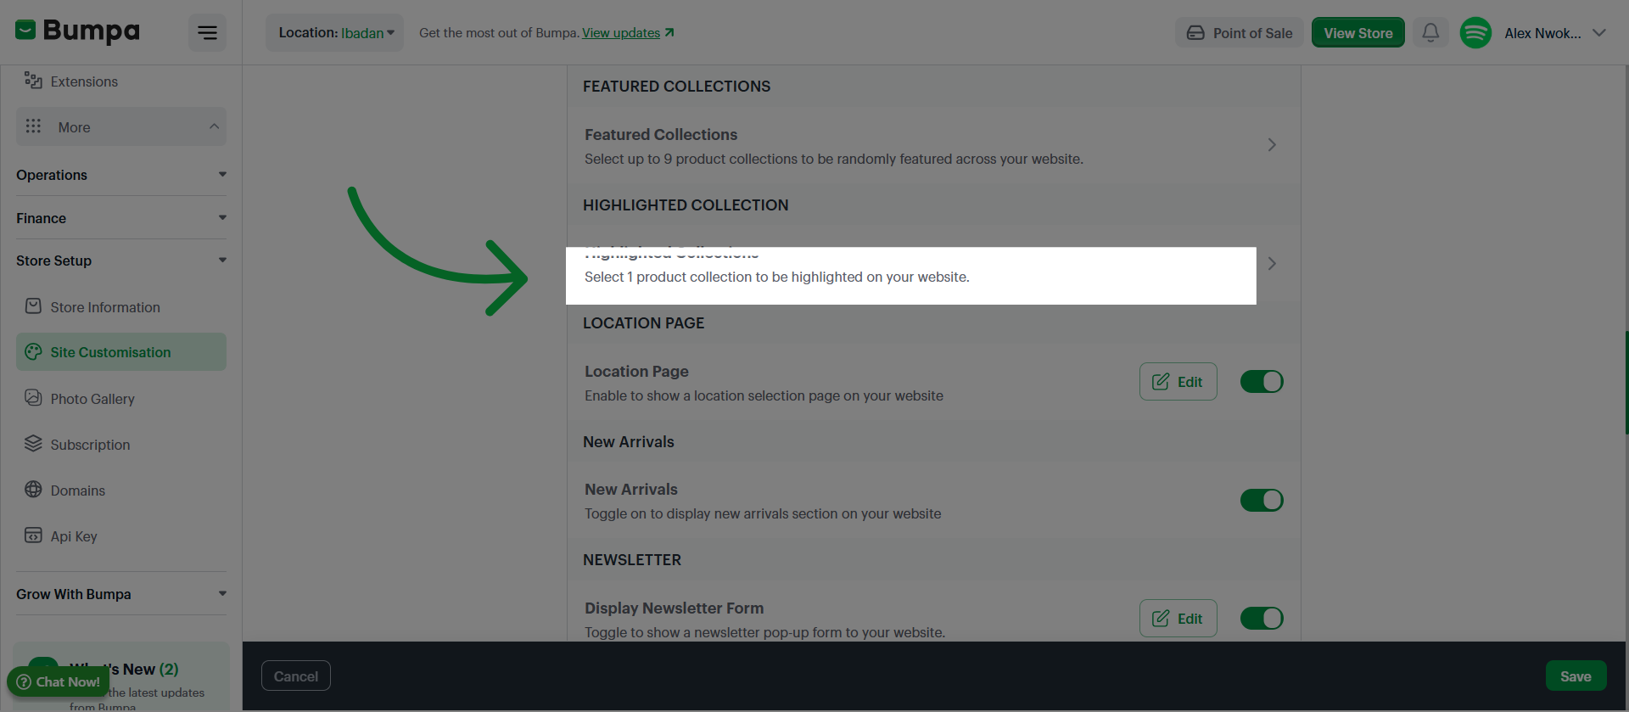Click the Point of Sale printer icon
The image size is (1629, 712).
(1195, 33)
